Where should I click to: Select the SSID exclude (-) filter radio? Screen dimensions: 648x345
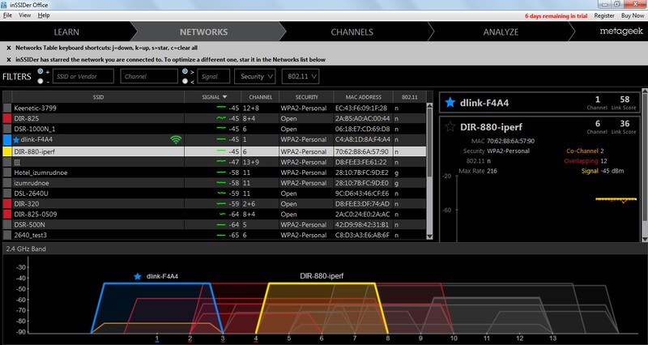pyautogui.click(x=40, y=81)
